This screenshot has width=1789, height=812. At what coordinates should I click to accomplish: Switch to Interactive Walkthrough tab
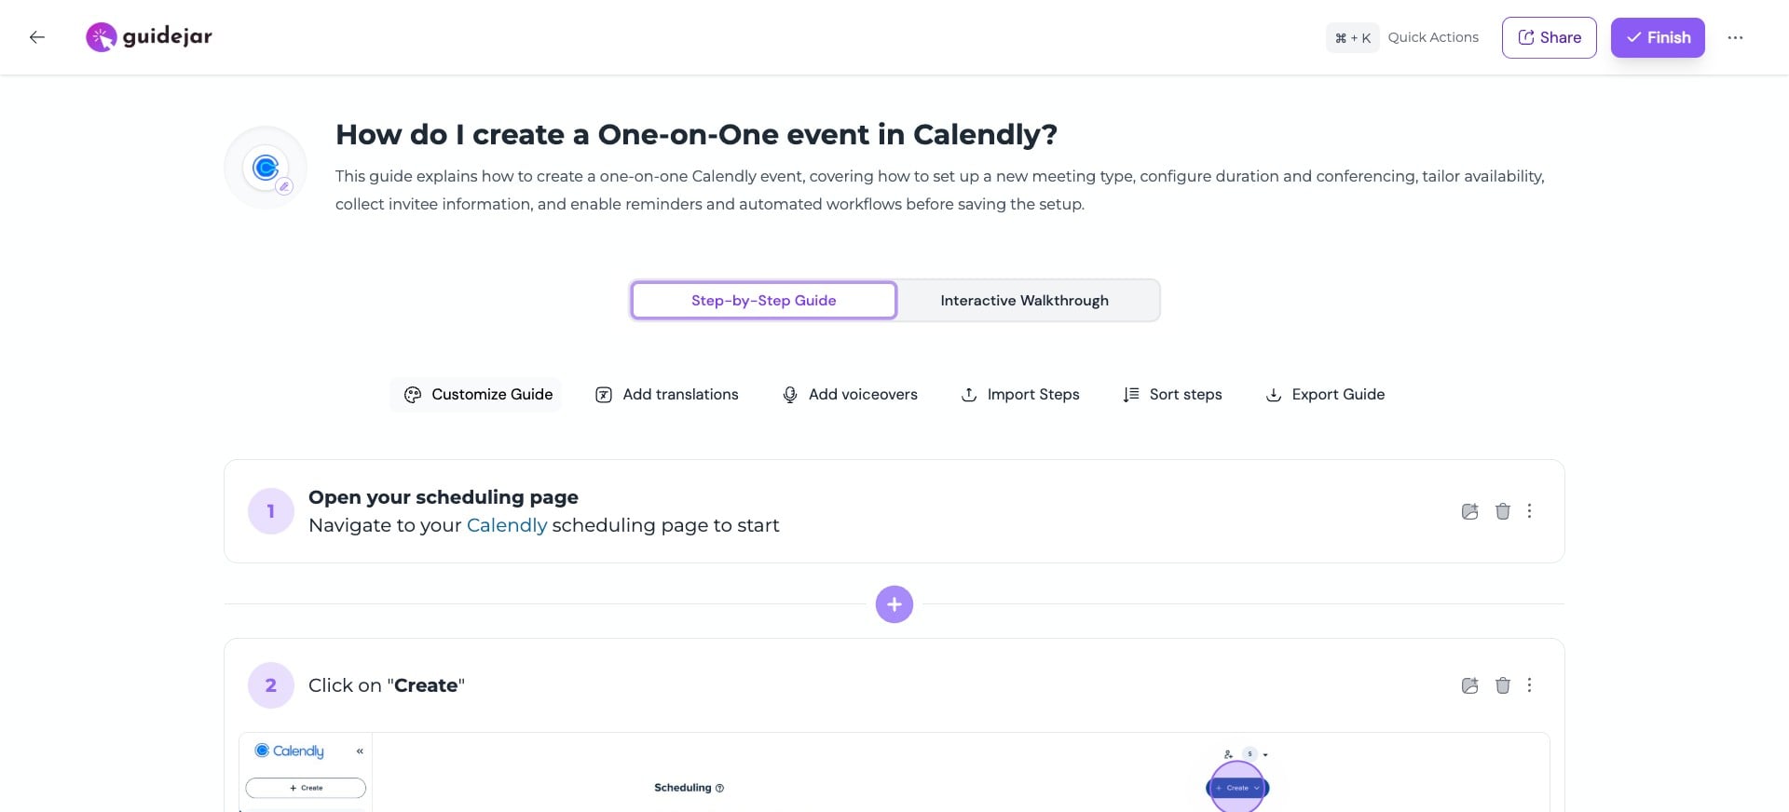point(1024,301)
